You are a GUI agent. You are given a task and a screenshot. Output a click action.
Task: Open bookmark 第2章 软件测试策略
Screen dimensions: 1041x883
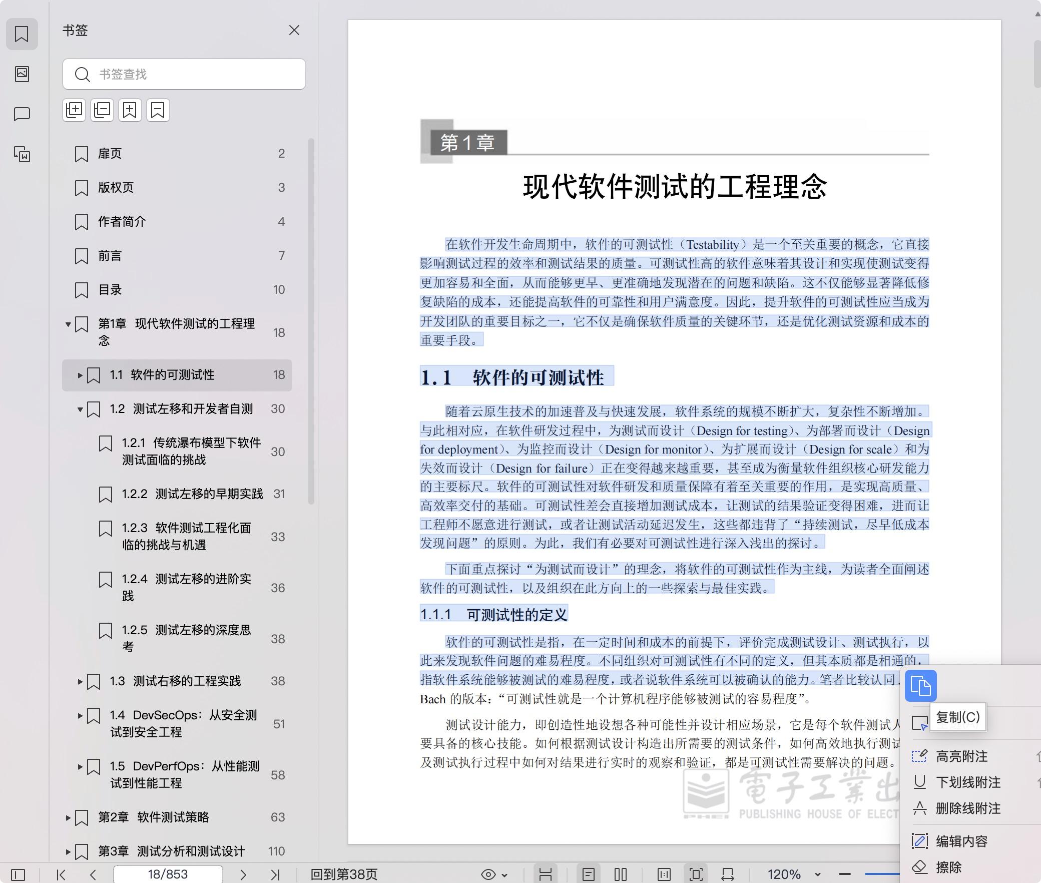click(x=153, y=817)
